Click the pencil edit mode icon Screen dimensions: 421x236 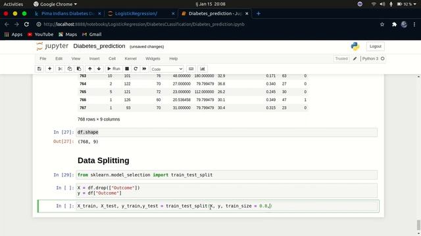click(x=355, y=58)
